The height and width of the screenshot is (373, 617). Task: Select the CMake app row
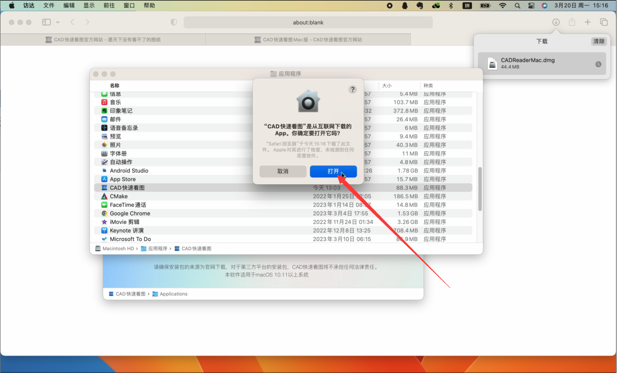(283, 197)
